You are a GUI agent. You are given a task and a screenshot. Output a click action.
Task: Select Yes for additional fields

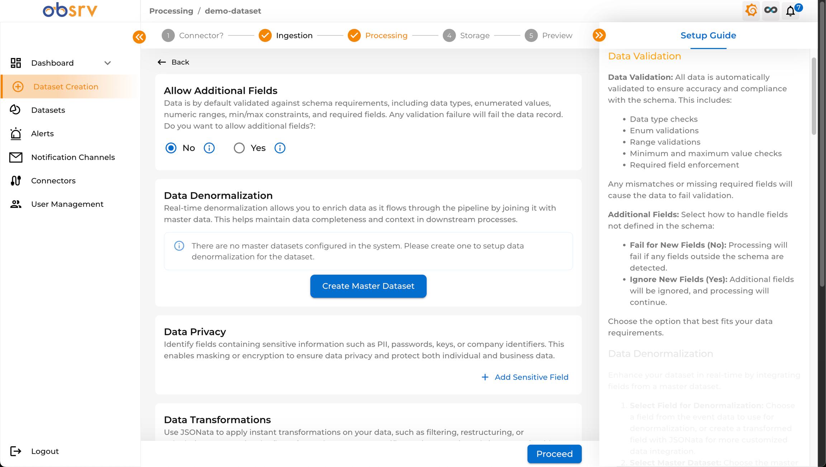click(x=239, y=148)
